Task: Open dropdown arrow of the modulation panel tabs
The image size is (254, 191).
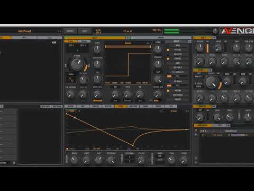Action: [228, 125]
